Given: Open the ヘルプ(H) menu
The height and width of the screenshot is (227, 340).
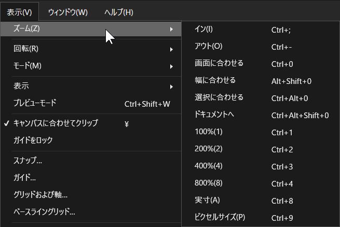Looking at the screenshot, I should click(118, 11).
